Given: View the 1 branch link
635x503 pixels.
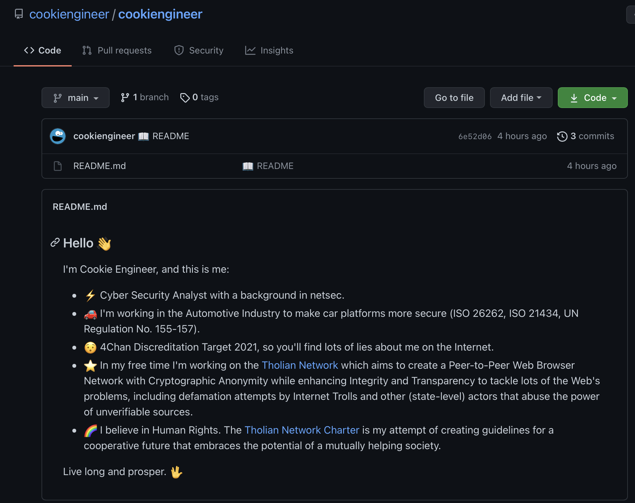Looking at the screenshot, I should [x=144, y=97].
